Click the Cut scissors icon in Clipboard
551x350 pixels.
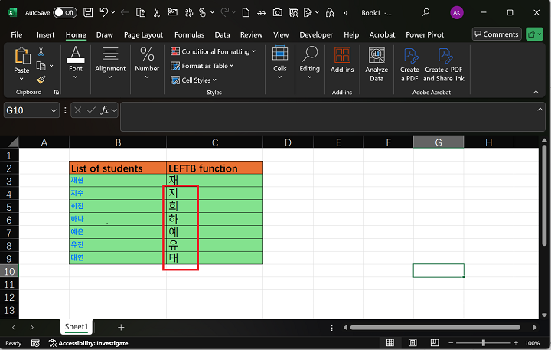coord(41,52)
